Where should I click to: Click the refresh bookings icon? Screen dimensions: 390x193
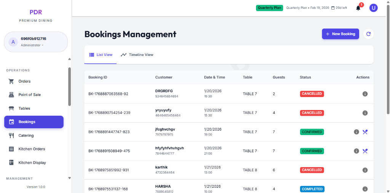(x=368, y=34)
